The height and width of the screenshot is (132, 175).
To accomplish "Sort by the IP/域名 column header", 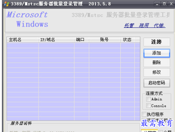I will click(x=56, y=40).
